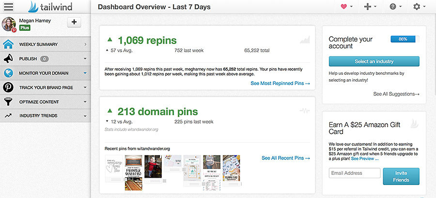Click the green up arrow beside domain pins
The width and height of the screenshot is (436, 198).
click(110, 111)
